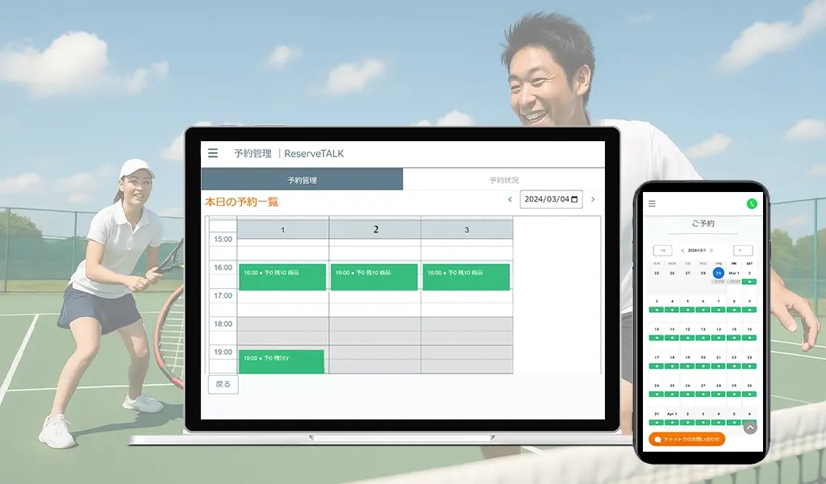Viewport: 826px width, 484px height.
Task: Select the blue highlighted date 29 on phone
Action: pos(719,273)
